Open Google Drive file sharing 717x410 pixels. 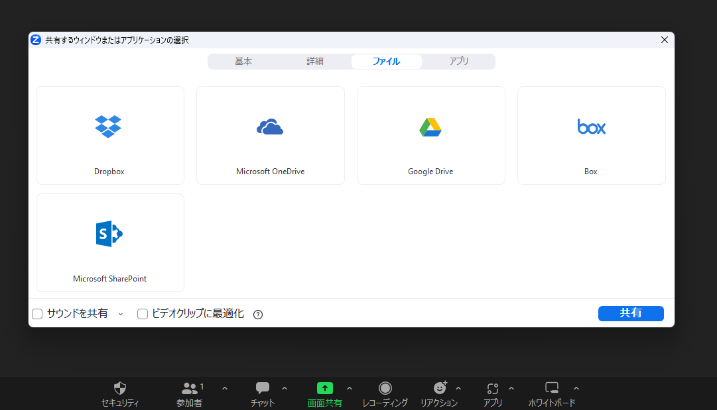coord(430,135)
